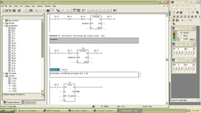This screenshot has width=201, height=113.
Task: Click the Network 6 comment text field
Action: [x=94, y=75]
